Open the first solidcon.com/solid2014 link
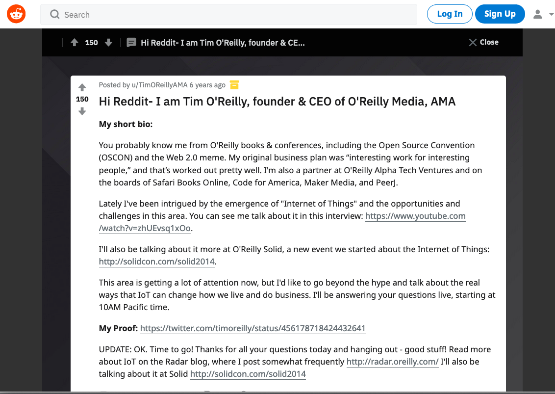 click(x=156, y=262)
